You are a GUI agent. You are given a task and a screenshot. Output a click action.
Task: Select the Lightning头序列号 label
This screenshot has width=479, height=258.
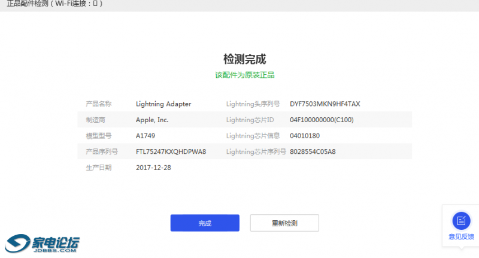(x=253, y=104)
